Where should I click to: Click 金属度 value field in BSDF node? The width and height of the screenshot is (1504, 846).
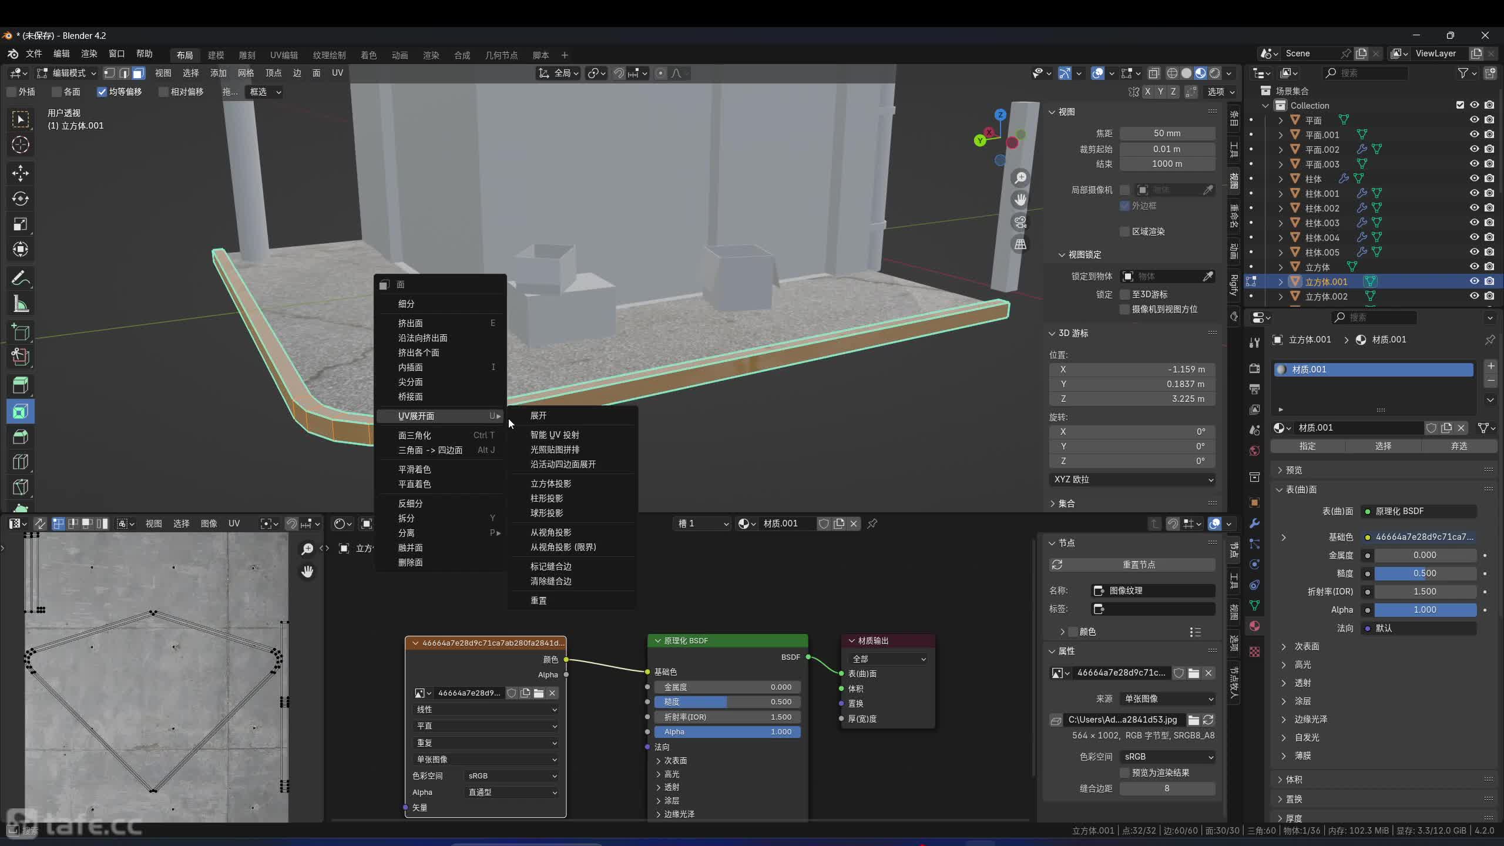tap(728, 687)
